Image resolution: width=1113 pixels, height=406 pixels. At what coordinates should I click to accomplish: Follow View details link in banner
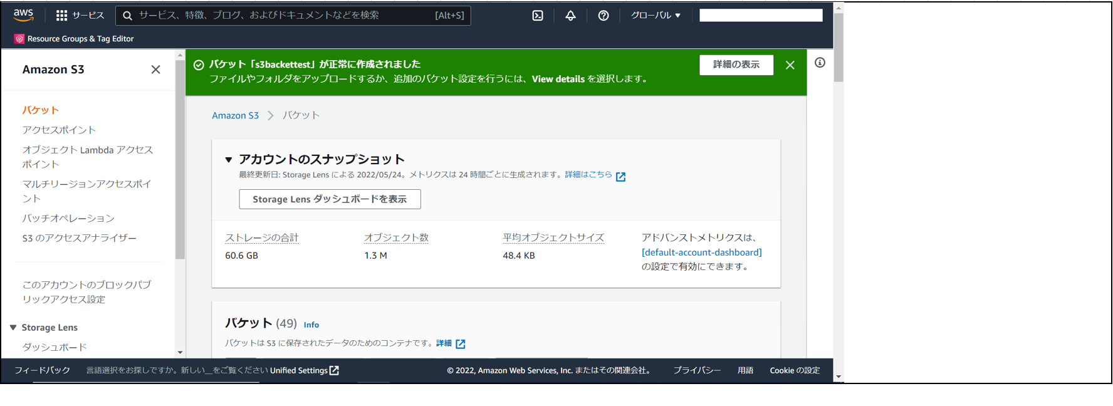(x=558, y=79)
